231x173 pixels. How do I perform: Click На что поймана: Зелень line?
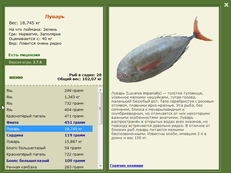point(33,30)
